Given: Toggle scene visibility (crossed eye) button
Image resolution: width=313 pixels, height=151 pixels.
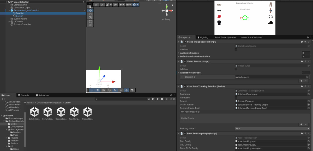Looking at the screenshot, I should tap(115, 5).
